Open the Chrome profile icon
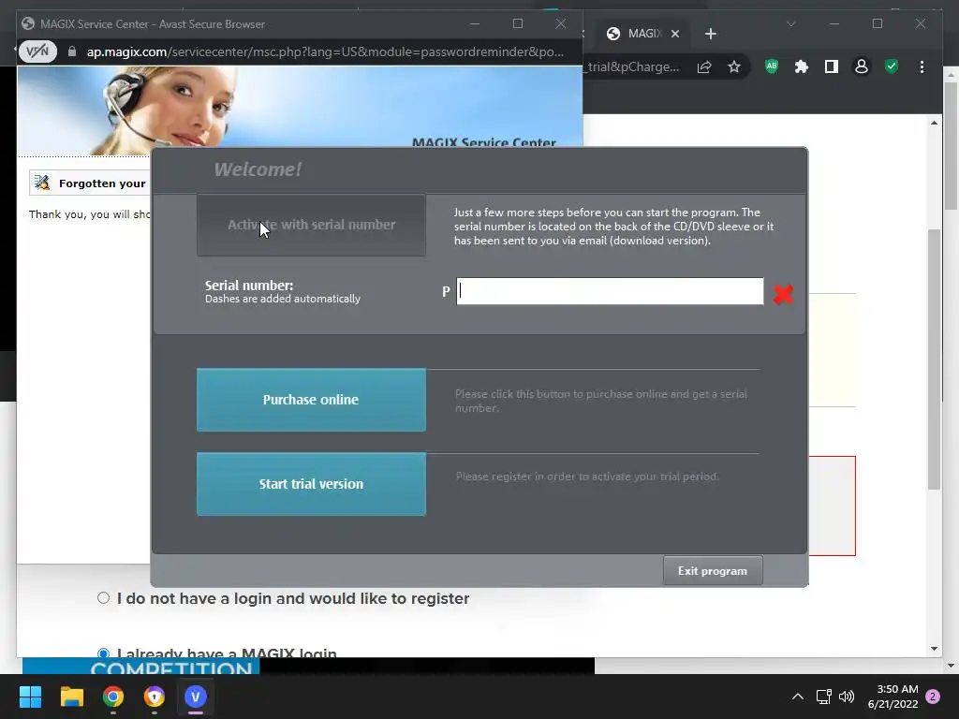The image size is (959, 719). click(862, 66)
